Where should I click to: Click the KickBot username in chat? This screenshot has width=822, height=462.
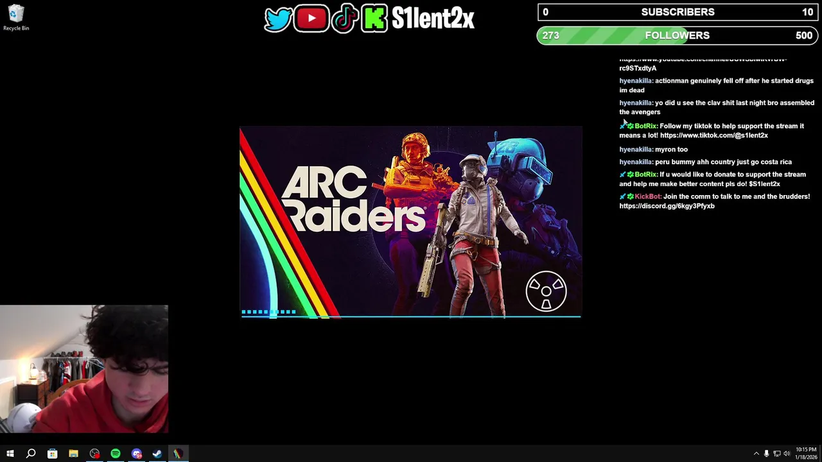647,196
